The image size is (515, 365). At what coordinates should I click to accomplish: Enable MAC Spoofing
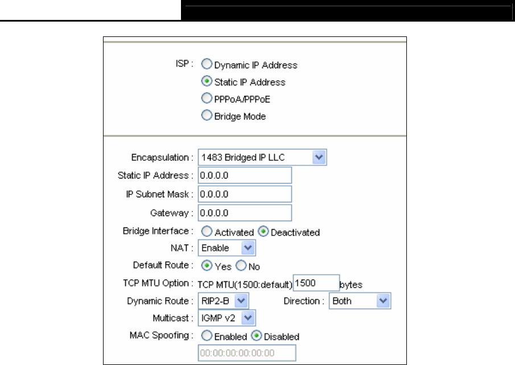coord(207,335)
